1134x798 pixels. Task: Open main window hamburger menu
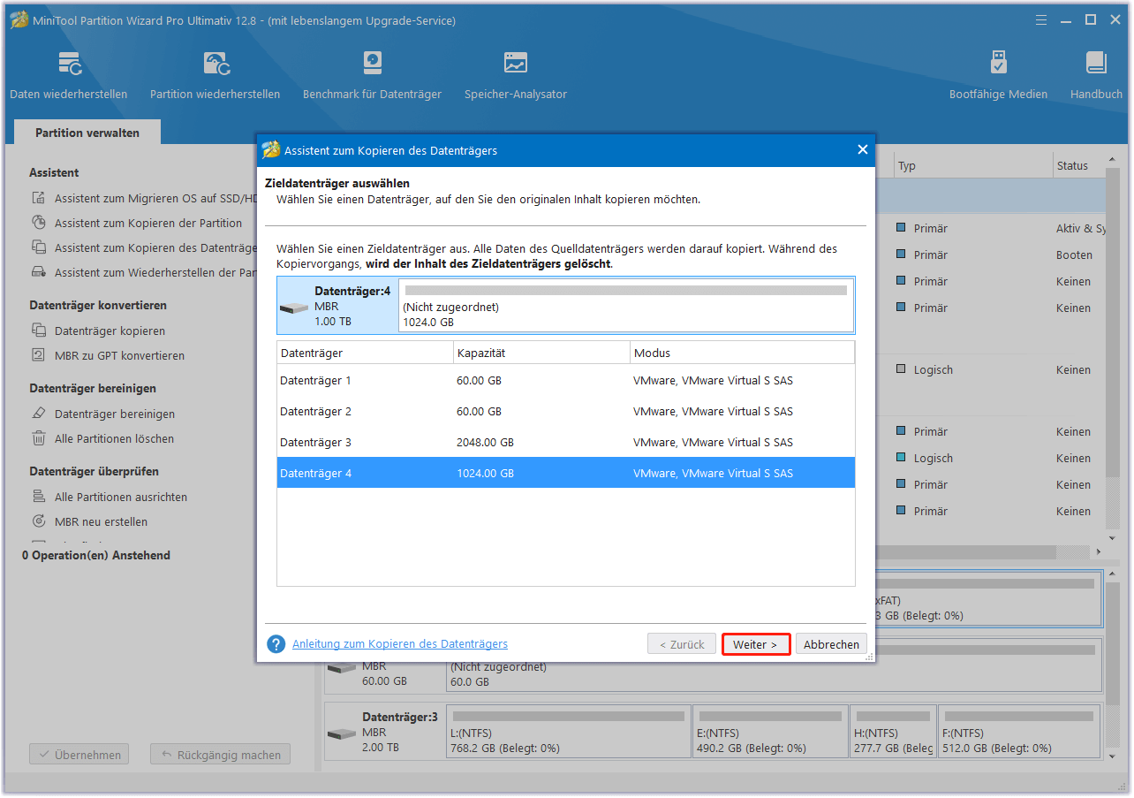point(1043,19)
